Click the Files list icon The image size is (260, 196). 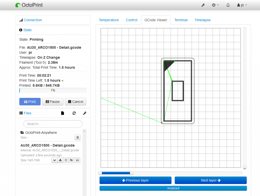(21, 113)
